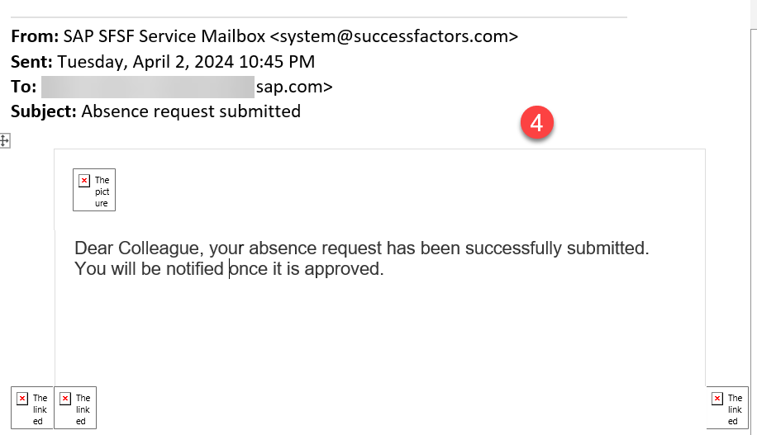The image size is (757, 435).
Task: Select the second linked image placeholder at bottom left
Action: pyautogui.click(x=75, y=408)
